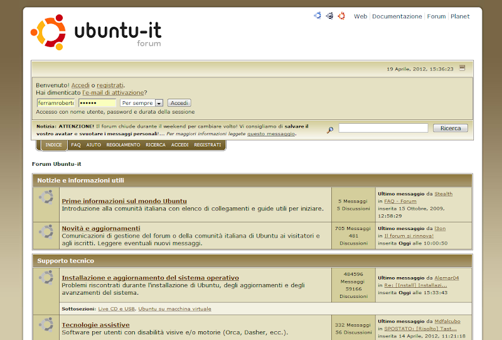Click the board icon beside Novità e aggiornamenti
Screen dimensions: 502x340
46,231
